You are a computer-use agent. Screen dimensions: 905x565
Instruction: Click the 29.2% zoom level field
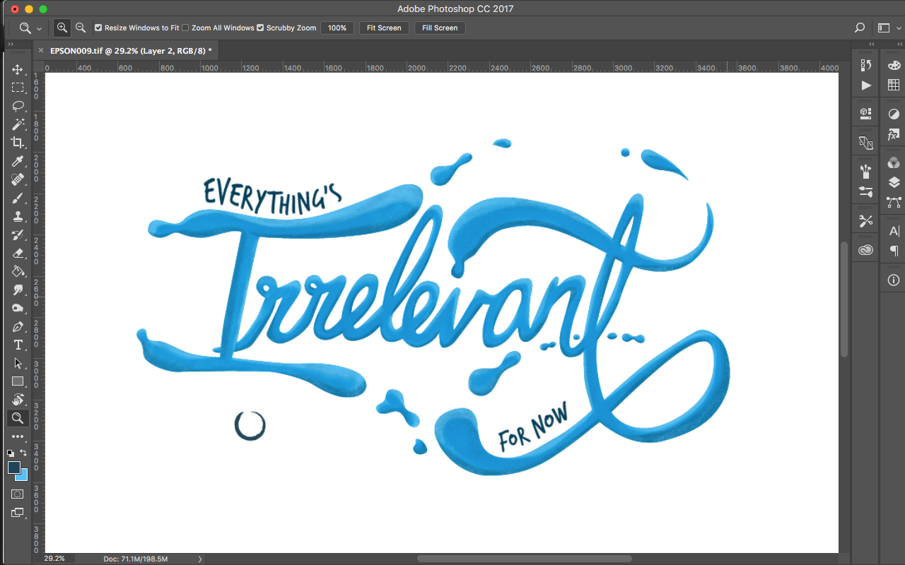coord(54,559)
